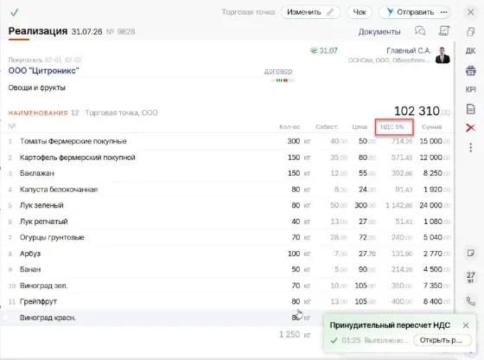
Task: Click the contract status indicator bar
Action: [282, 80]
